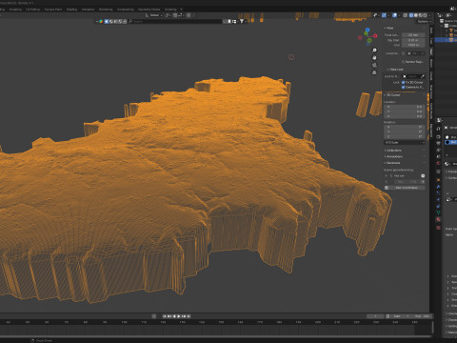Image resolution: width=457 pixels, height=343 pixels.
Task: Select solid viewport shading mode
Action: click(x=416, y=15)
